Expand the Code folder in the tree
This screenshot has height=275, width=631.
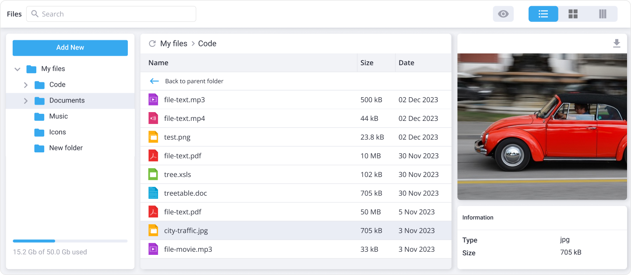coord(26,85)
